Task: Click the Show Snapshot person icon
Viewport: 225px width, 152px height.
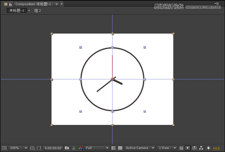Action: coord(74,148)
